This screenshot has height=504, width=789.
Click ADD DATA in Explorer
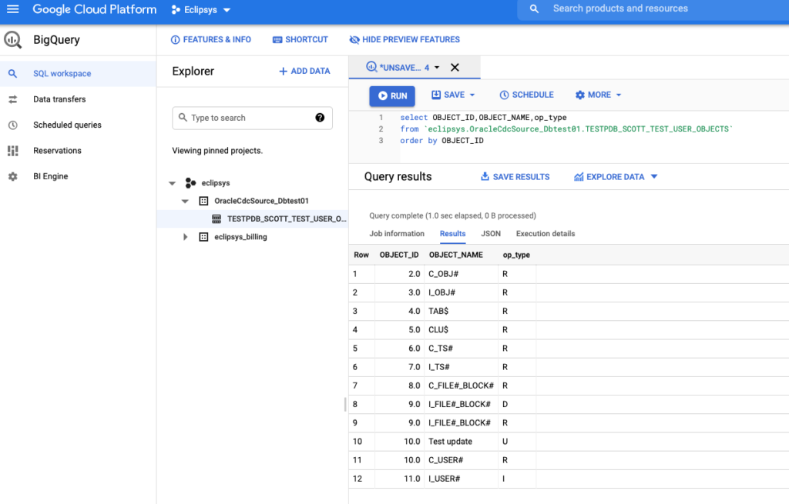click(x=304, y=71)
